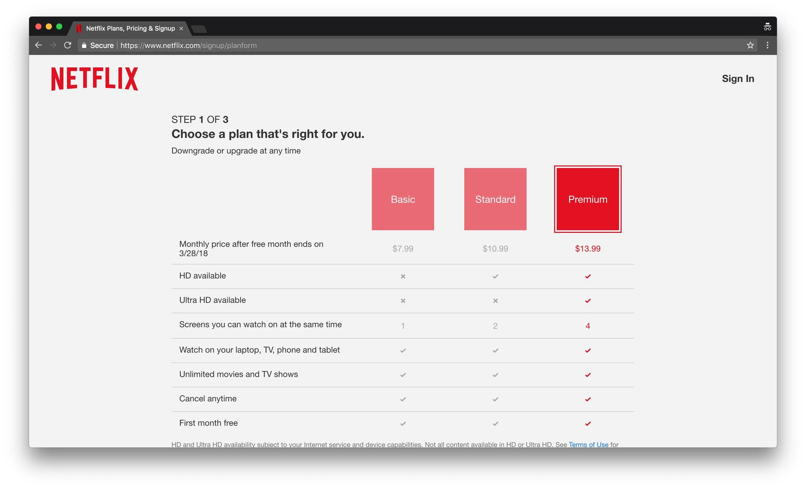Screen dimensions: 806x489
Task: Click the secure padlock icon
Action: (x=84, y=45)
